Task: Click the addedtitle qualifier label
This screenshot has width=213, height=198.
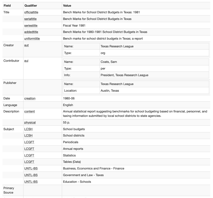Action: point(31,32)
